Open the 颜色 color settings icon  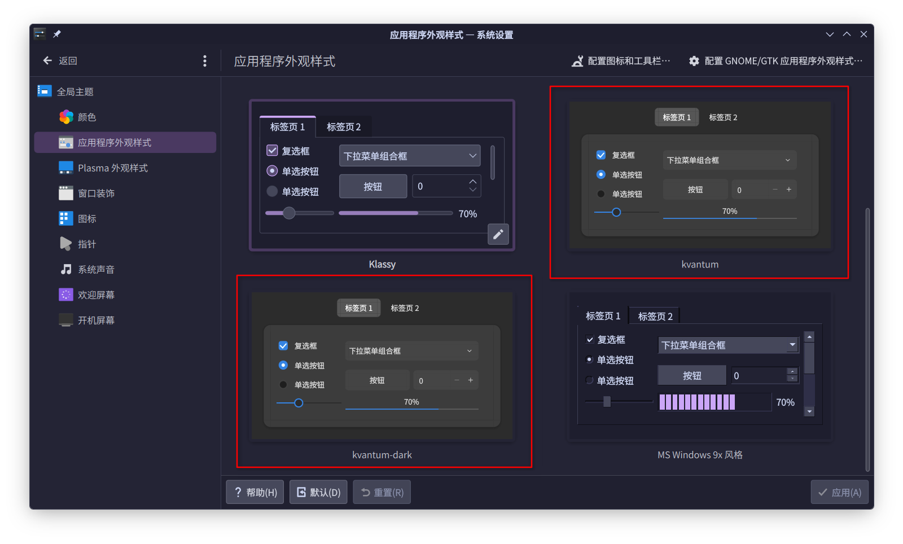(x=66, y=117)
